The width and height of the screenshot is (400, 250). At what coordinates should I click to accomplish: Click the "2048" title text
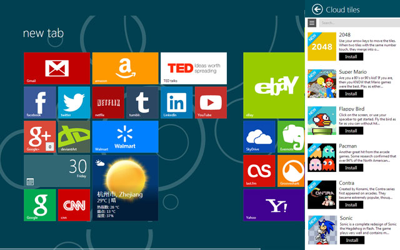coord(344,35)
